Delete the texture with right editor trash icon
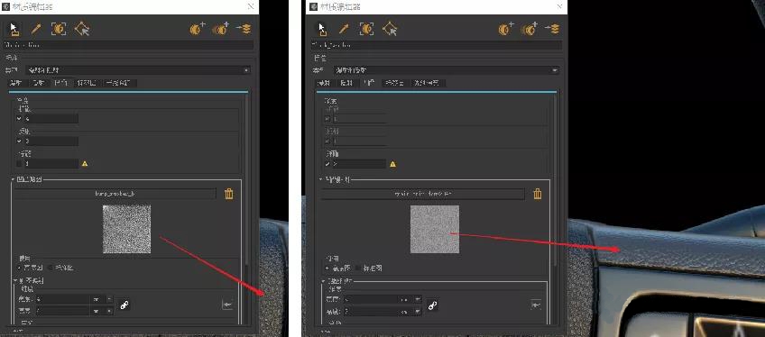This screenshot has width=765, height=337. 537,194
